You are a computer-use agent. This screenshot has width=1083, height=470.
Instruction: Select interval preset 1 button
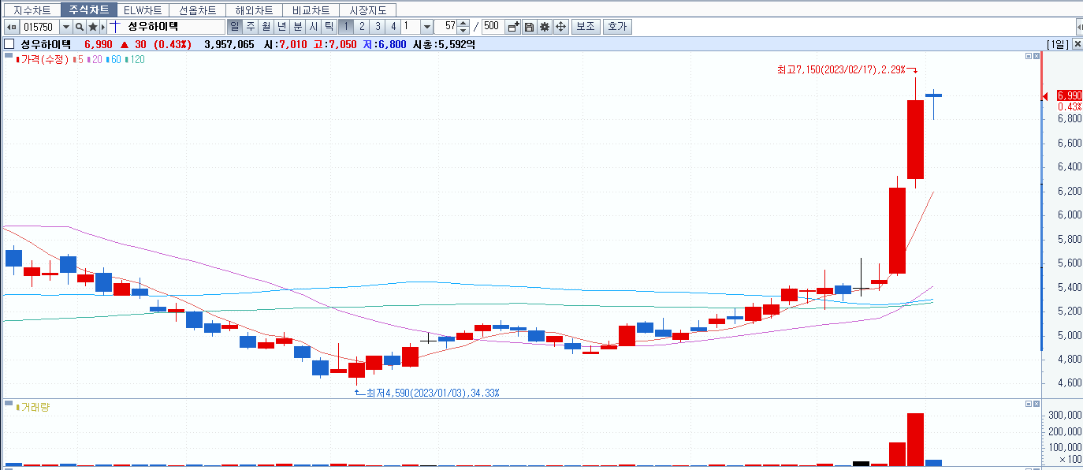(346, 27)
